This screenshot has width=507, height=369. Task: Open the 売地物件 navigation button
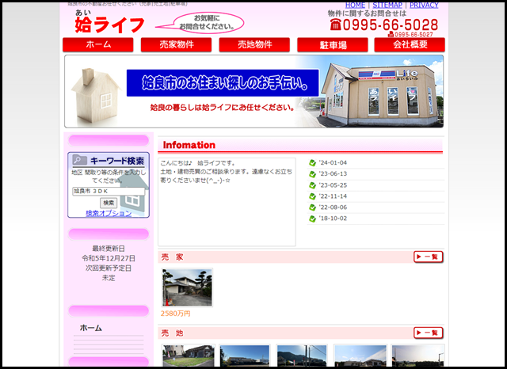click(x=254, y=44)
